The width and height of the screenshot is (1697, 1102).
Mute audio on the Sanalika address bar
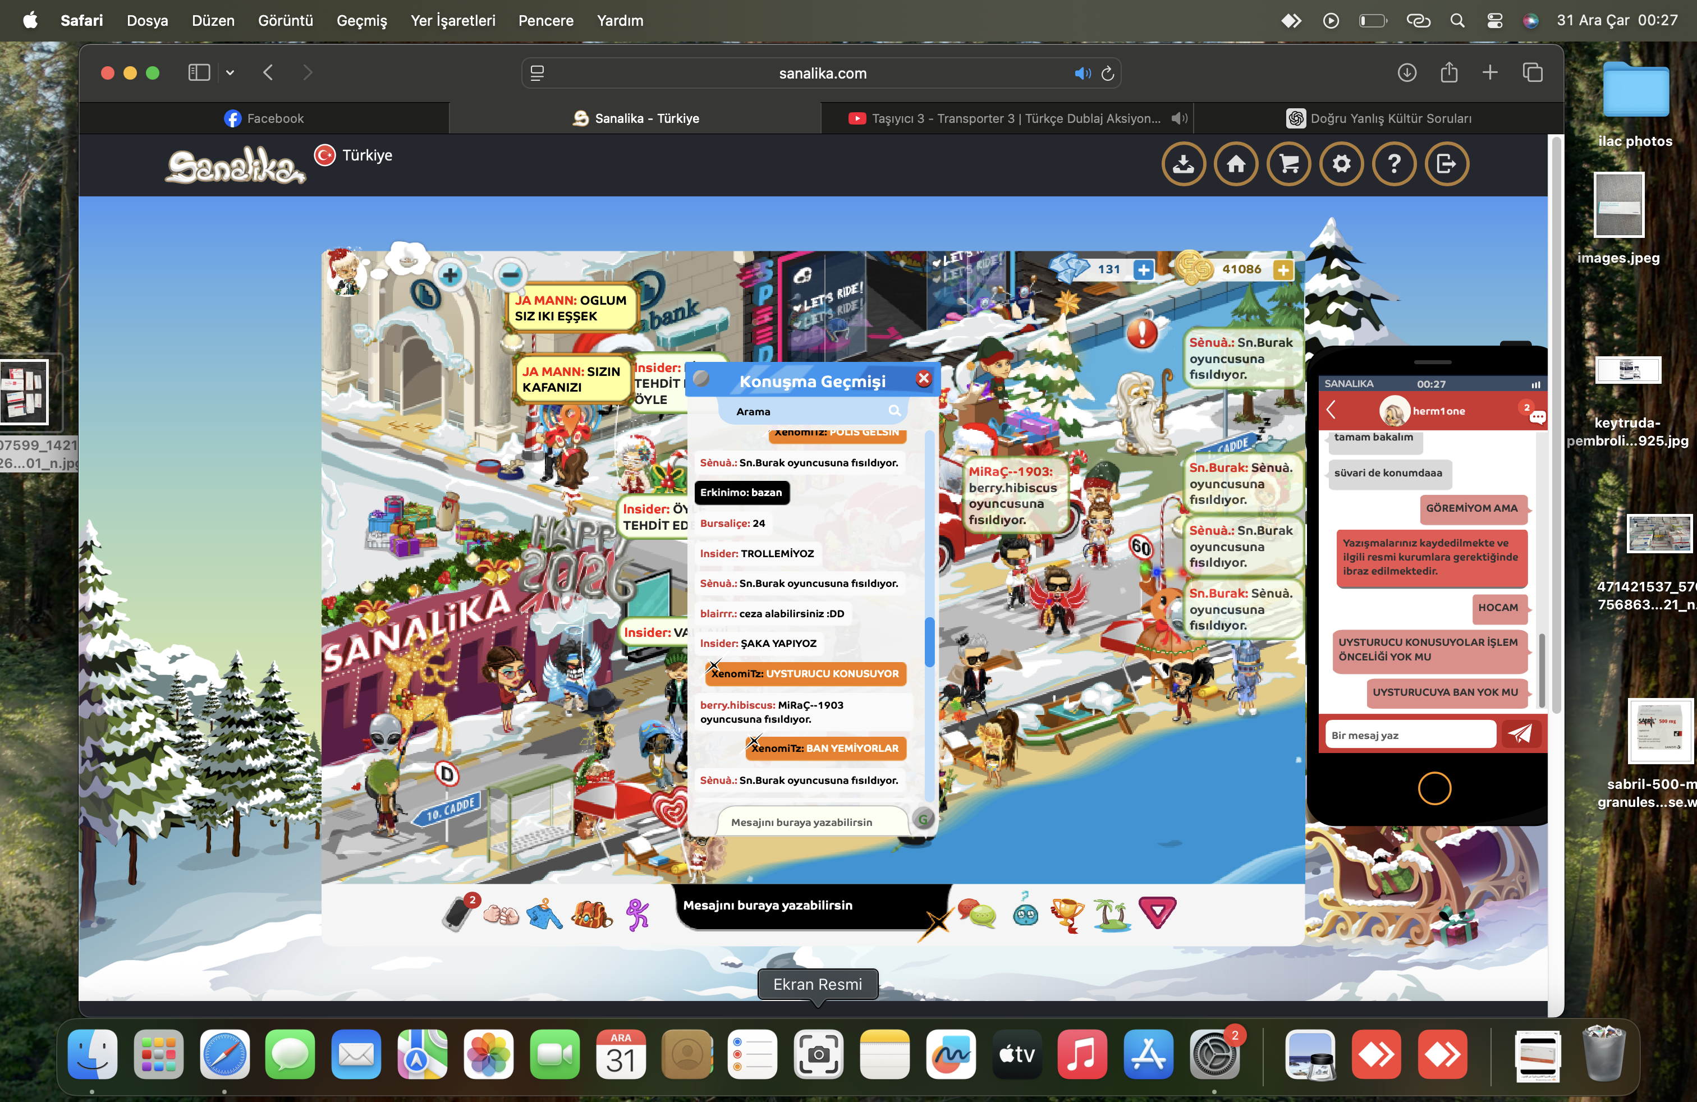click(1083, 74)
